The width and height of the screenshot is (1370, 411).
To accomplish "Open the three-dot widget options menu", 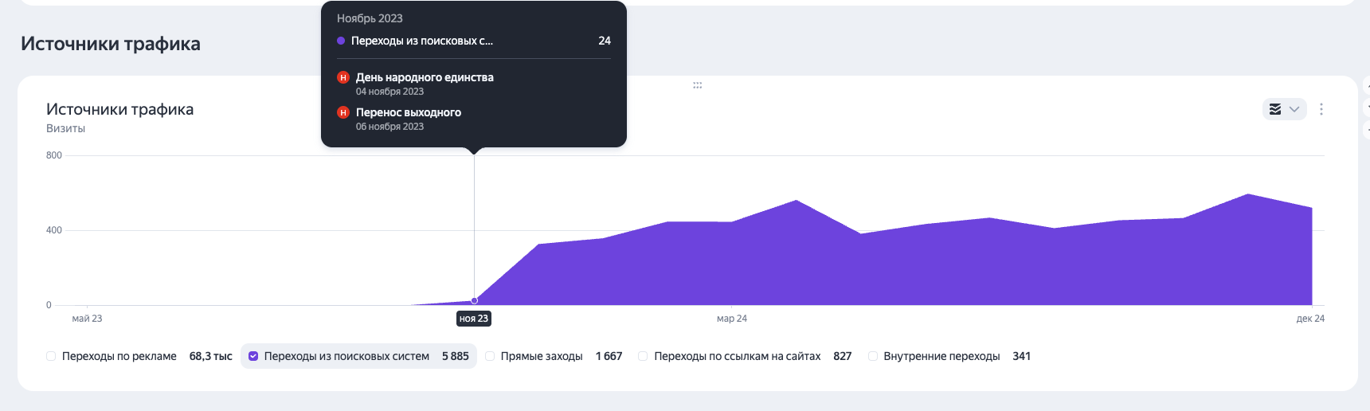I will point(1321,109).
